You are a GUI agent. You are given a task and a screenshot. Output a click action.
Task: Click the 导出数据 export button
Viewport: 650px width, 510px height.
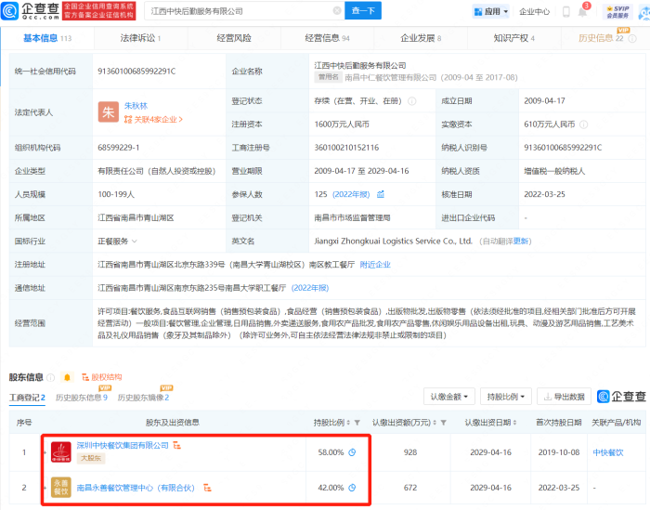click(564, 397)
